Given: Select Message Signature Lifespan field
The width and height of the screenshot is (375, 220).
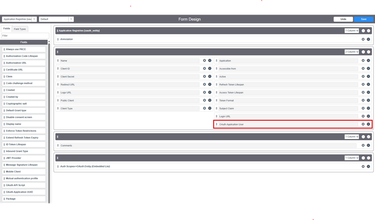Looking at the screenshot, I should click(x=24, y=165).
